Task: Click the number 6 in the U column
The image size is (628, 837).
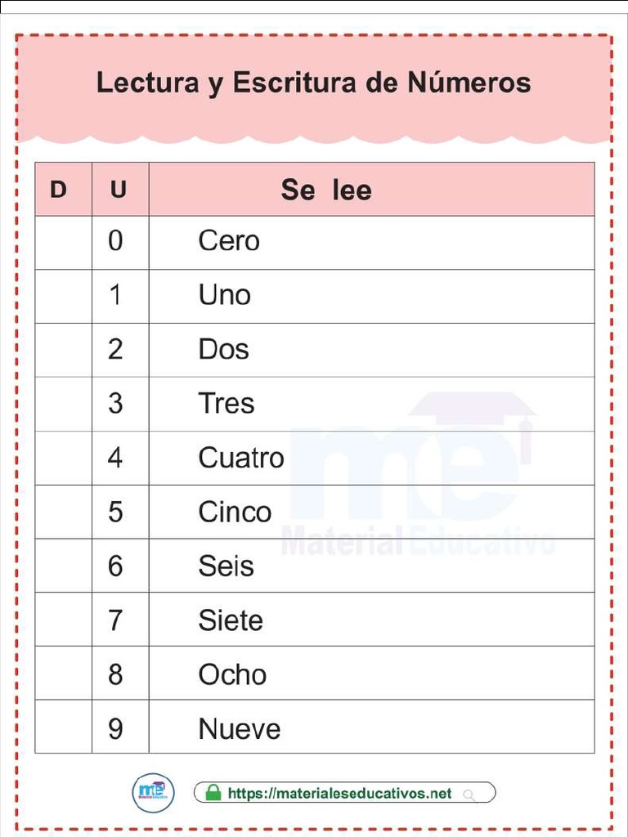Action: [115, 566]
